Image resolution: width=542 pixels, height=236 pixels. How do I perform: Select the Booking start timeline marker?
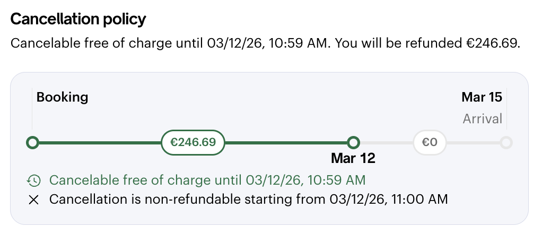pos(33,142)
